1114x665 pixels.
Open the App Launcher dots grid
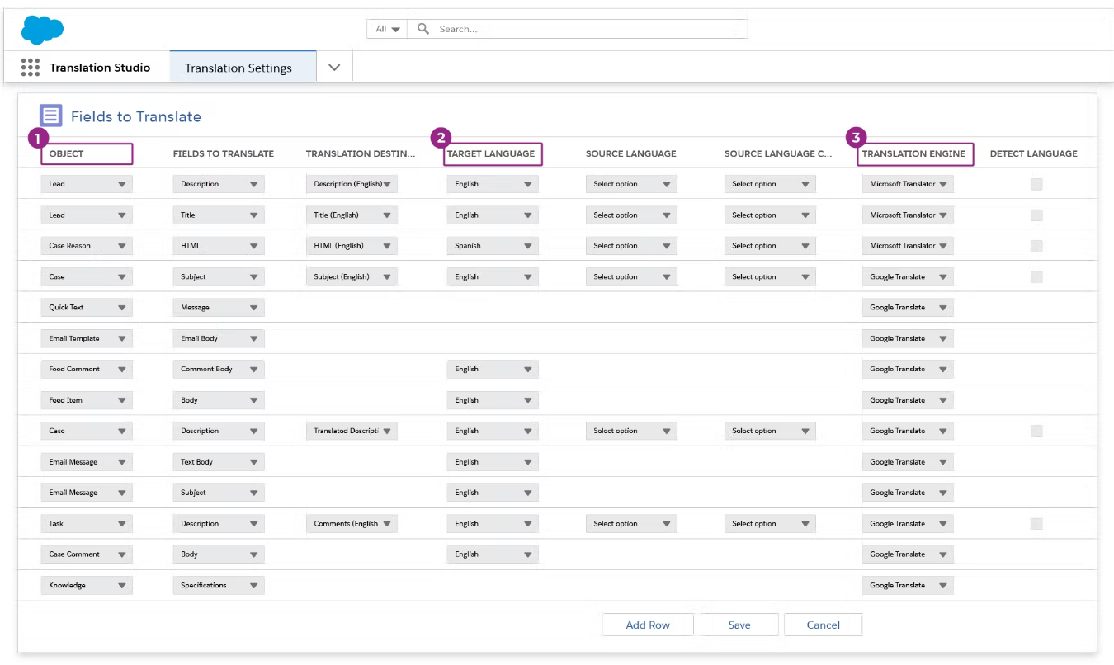[31, 68]
